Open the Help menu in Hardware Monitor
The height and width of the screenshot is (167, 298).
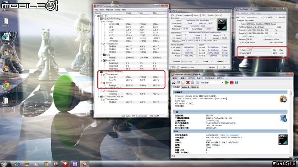click(124, 10)
